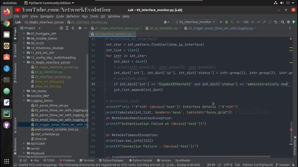298x167 pixels.
Task: Open Chrome from the dock
Action: click(x=7, y=23)
